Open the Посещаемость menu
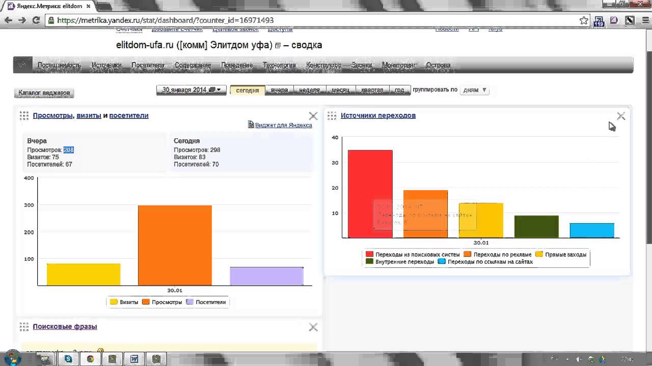The width and height of the screenshot is (652, 366). point(59,65)
